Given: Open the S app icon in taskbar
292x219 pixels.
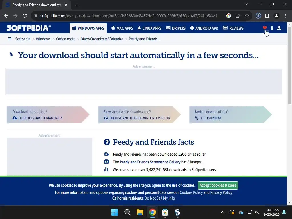Looking at the screenshot, I should [x=177, y=212].
